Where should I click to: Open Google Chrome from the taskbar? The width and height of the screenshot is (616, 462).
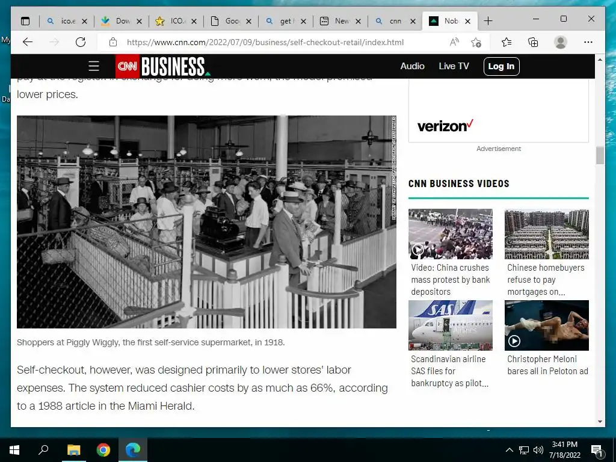coord(103,450)
